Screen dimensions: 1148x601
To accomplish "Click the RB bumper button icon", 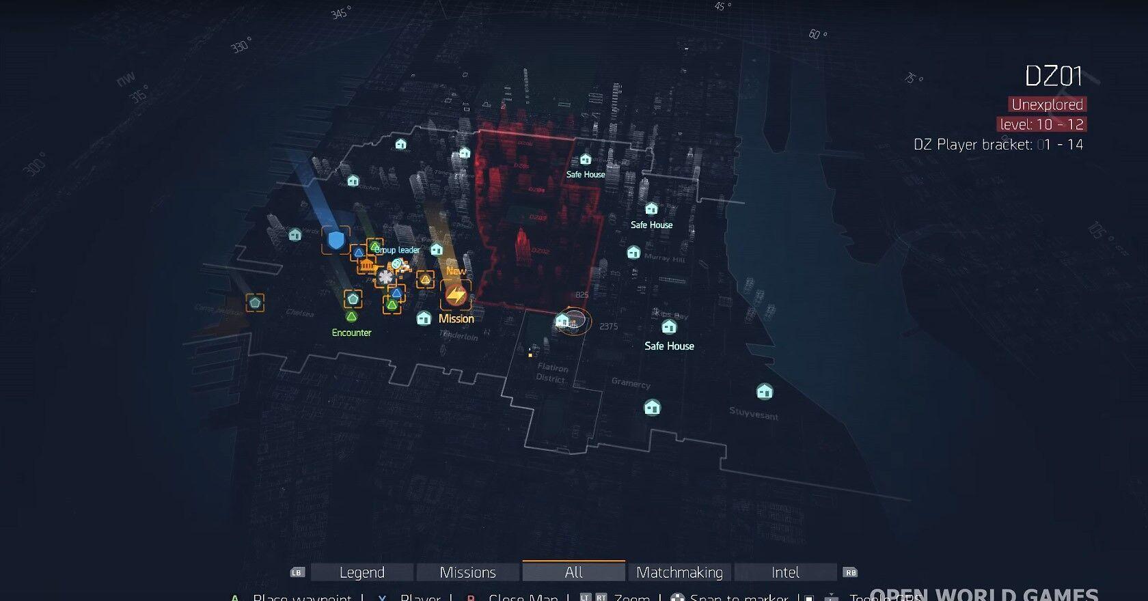I will pos(851,572).
